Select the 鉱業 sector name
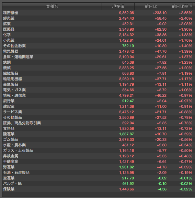This screenshot has width=195, height=198. click(7, 24)
